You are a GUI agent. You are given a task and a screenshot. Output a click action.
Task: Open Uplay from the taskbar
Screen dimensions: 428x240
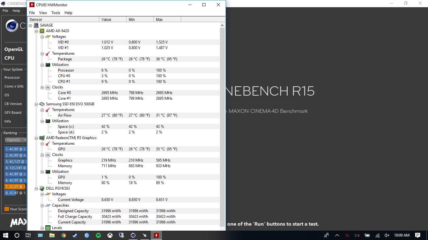pos(87,235)
